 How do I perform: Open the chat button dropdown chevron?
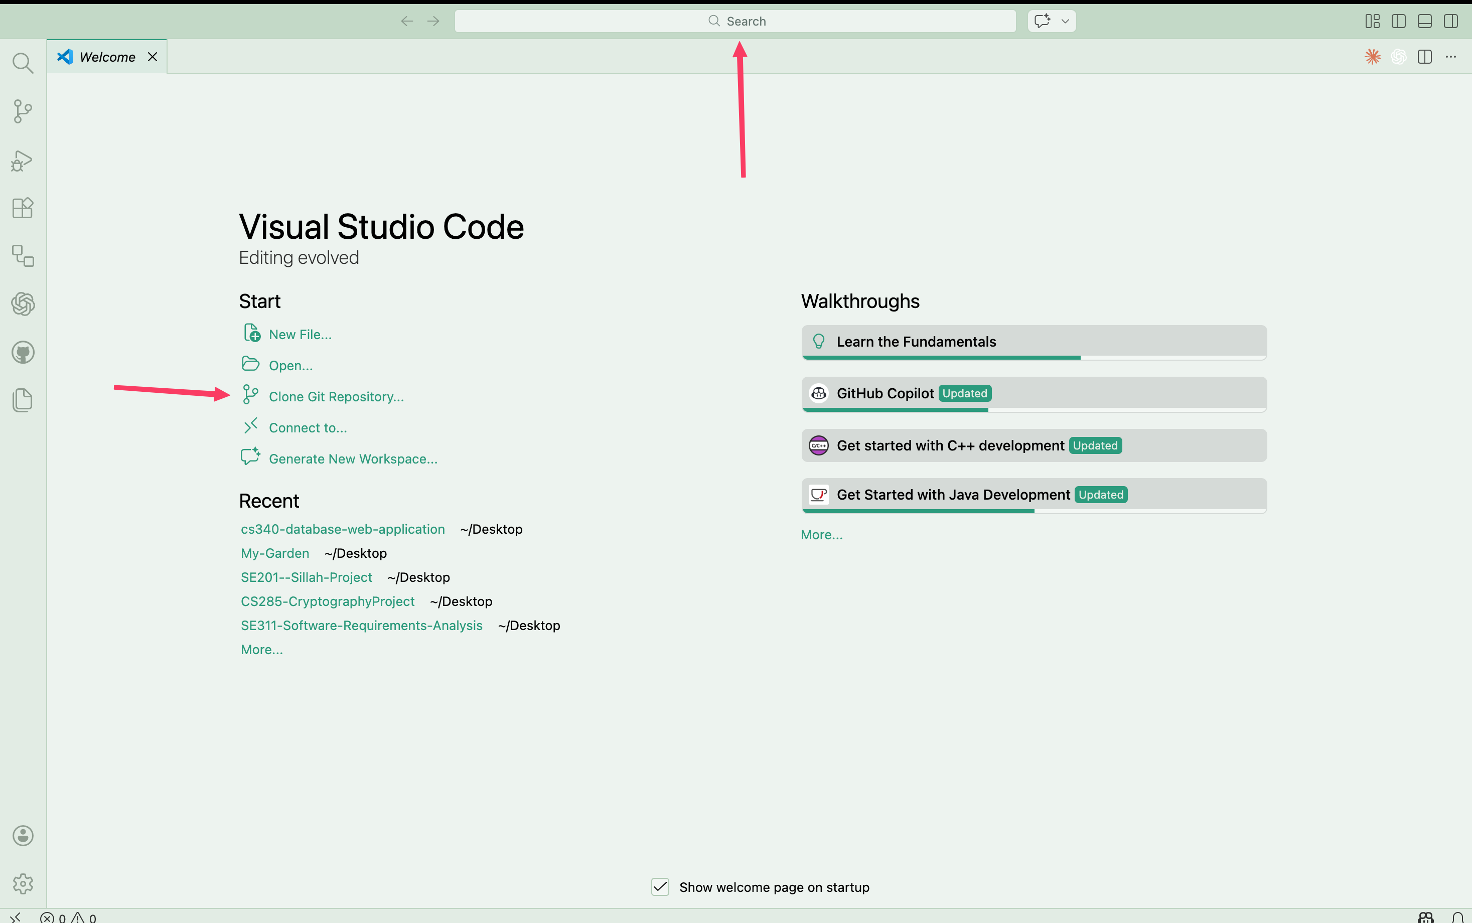(1065, 20)
